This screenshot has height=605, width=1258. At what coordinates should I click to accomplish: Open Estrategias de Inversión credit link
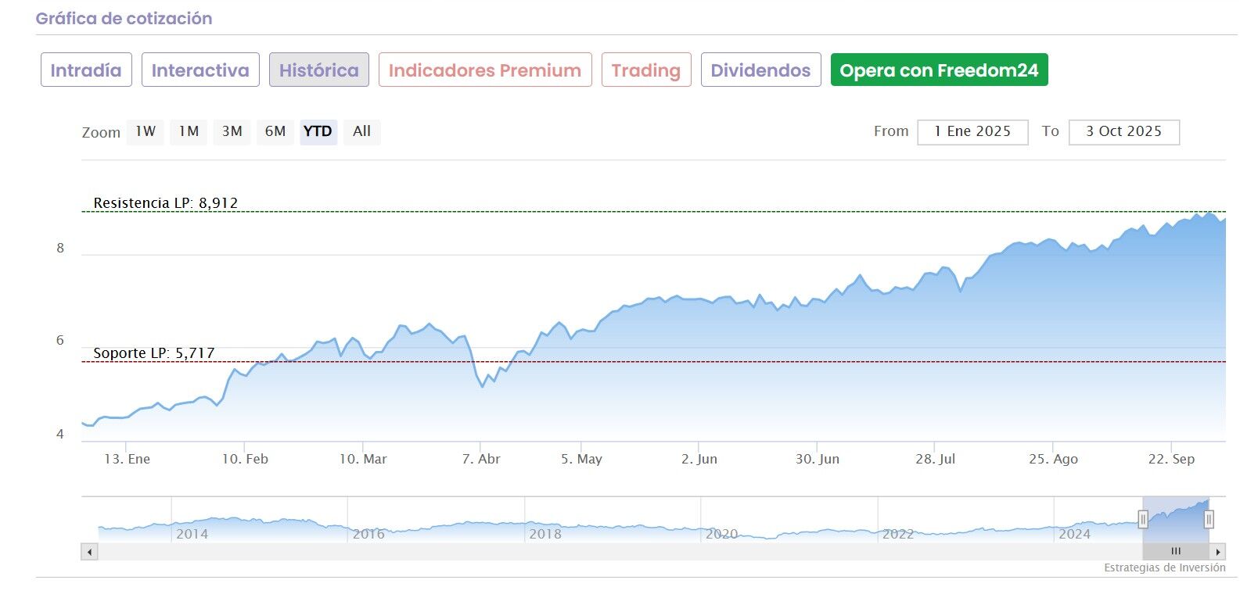tap(1164, 567)
